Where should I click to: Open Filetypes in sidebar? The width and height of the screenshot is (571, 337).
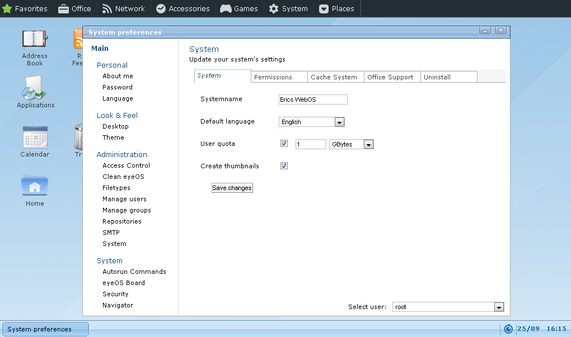point(116,188)
